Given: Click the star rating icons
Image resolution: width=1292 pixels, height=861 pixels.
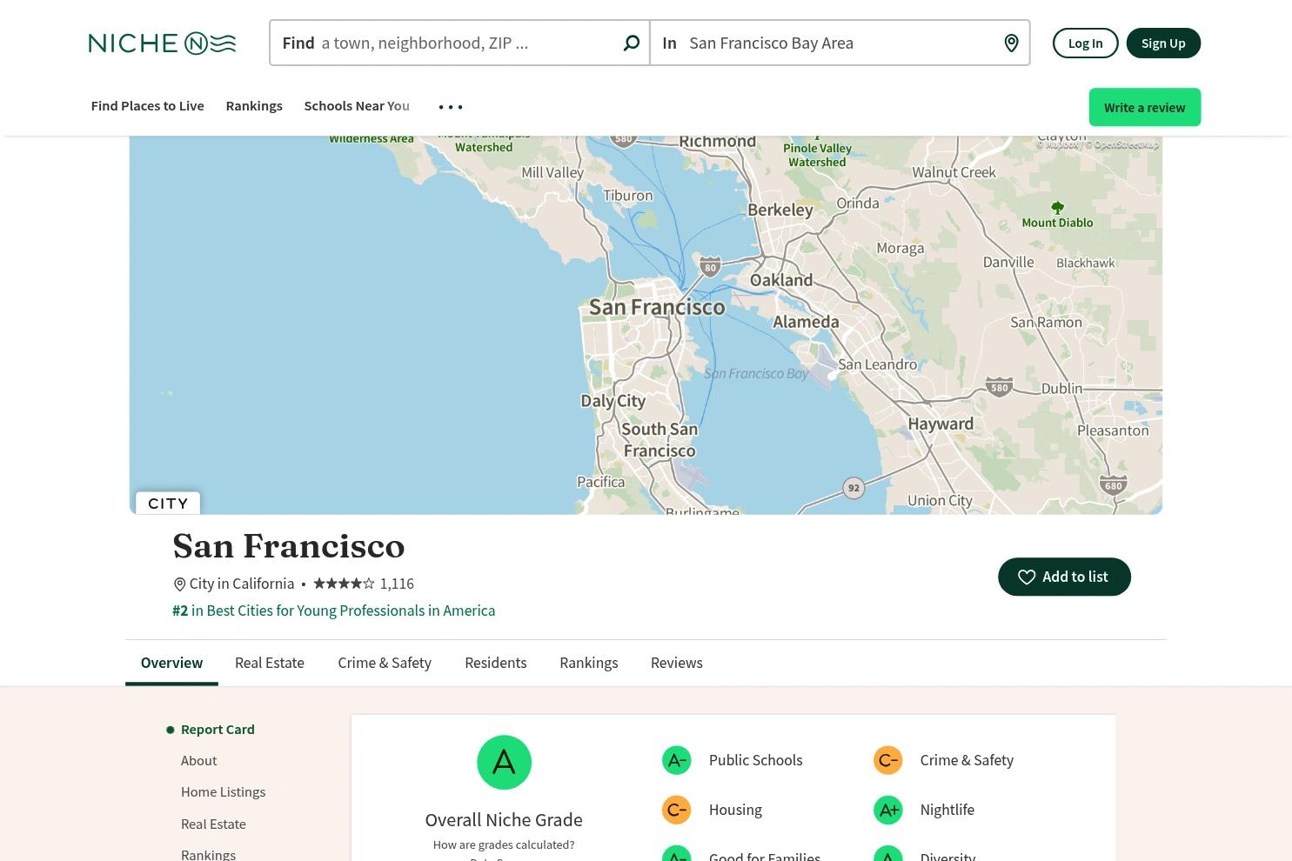Looking at the screenshot, I should tap(344, 584).
